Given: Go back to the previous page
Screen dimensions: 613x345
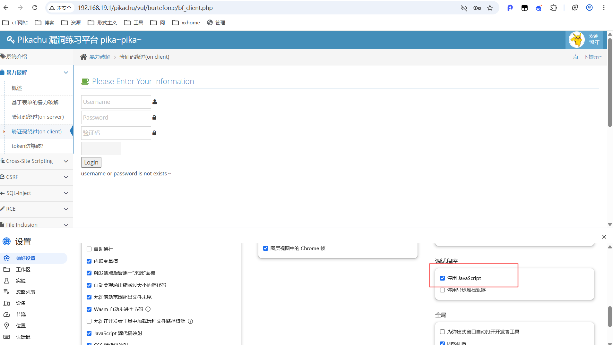Looking at the screenshot, I should tap(6, 8).
